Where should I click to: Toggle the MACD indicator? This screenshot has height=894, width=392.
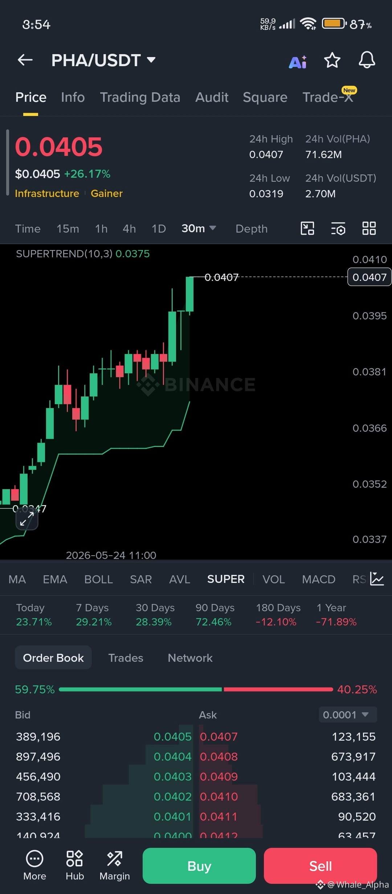[319, 579]
